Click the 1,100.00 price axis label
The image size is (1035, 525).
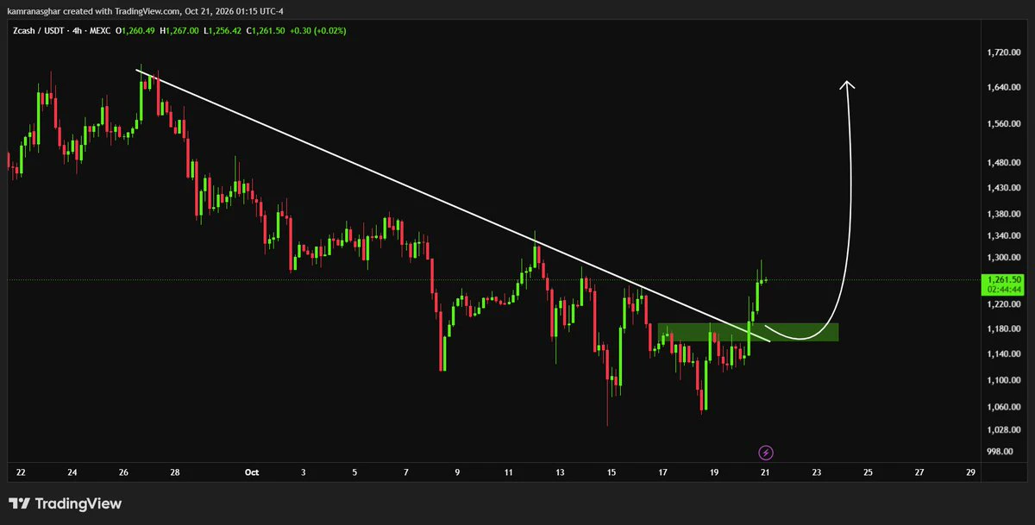pos(1004,380)
